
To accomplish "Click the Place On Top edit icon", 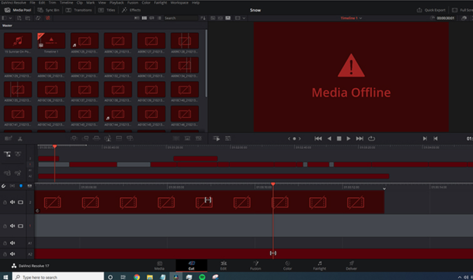I will coord(119,138).
